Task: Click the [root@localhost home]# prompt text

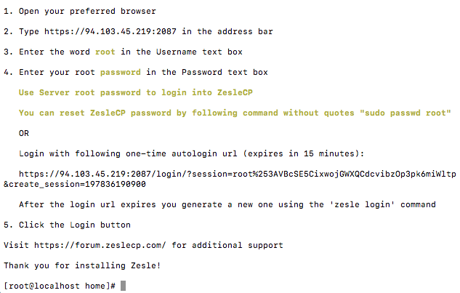Action: point(60,286)
